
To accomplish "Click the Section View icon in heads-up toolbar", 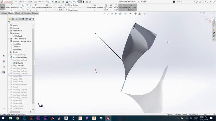I will tap(116, 13).
